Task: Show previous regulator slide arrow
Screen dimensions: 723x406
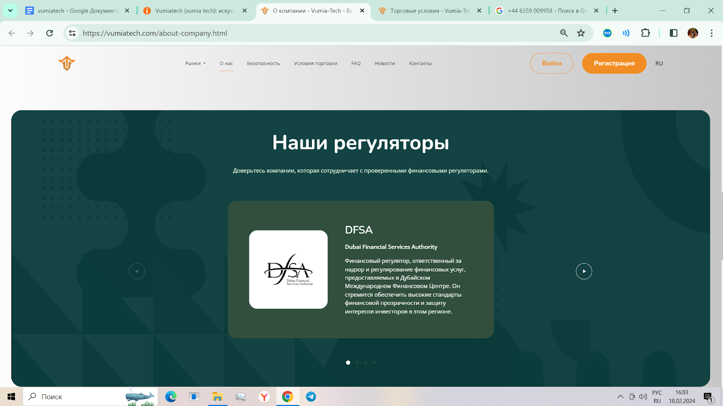Action: [137, 271]
